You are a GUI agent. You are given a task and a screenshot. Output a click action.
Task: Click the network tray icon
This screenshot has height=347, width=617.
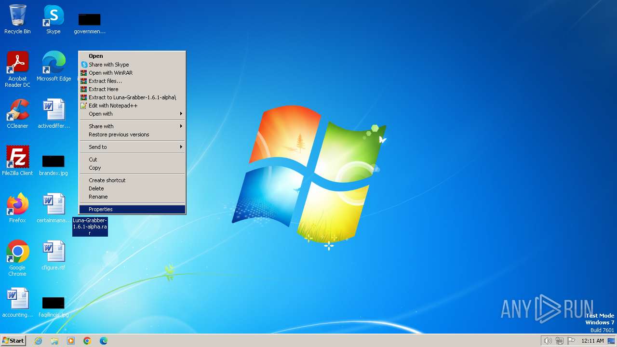click(560, 341)
